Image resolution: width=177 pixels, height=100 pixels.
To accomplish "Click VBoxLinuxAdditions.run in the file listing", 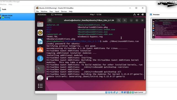I will [x=91, y=25].
